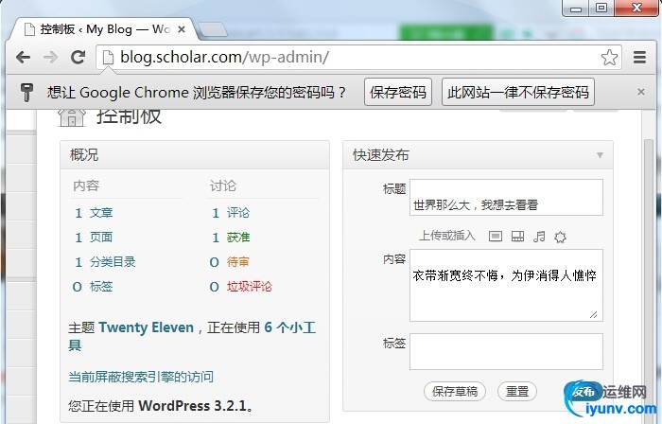Click the add image media icon

(x=496, y=236)
